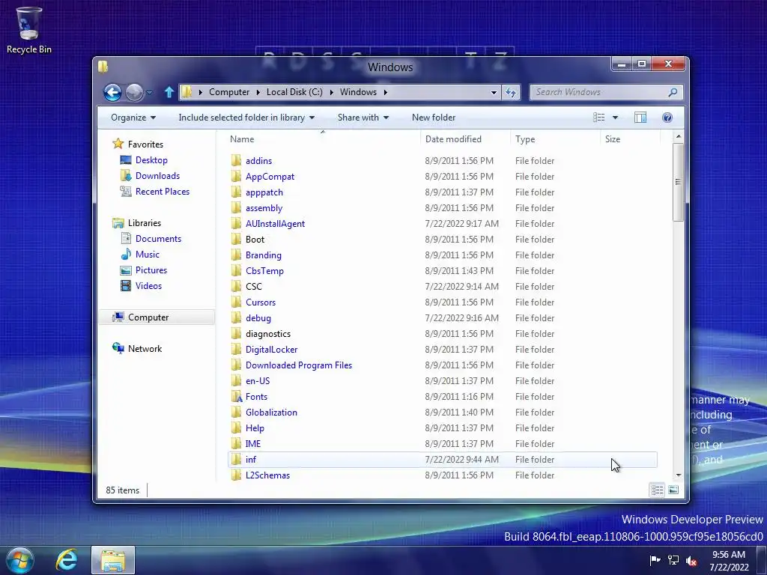
Task: Open Include selected folder in library menu
Action: click(246, 118)
